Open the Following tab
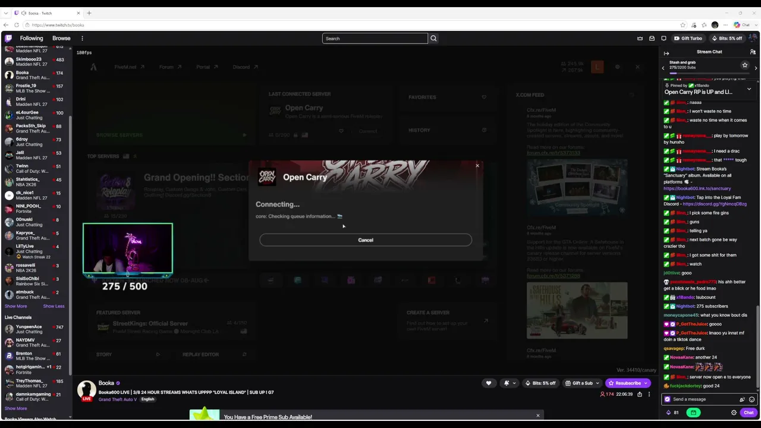The height and width of the screenshot is (428, 761). [x=32, y=39]
